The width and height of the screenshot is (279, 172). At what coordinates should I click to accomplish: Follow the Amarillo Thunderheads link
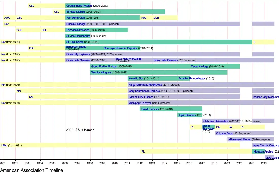192,78
